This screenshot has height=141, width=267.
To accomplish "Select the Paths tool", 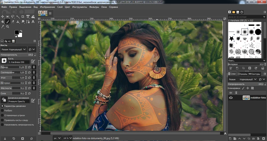I will tap(28, 22).
